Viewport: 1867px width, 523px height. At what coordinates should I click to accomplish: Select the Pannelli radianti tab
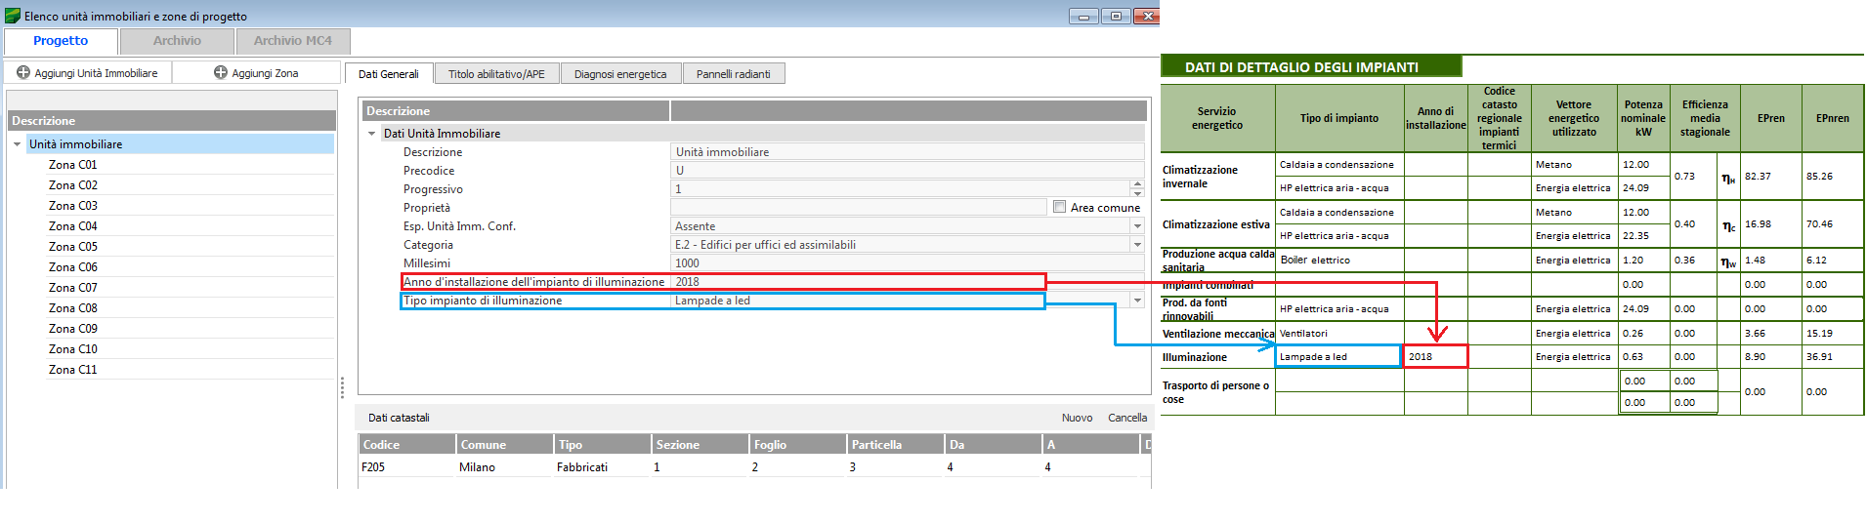click(733, 74)
